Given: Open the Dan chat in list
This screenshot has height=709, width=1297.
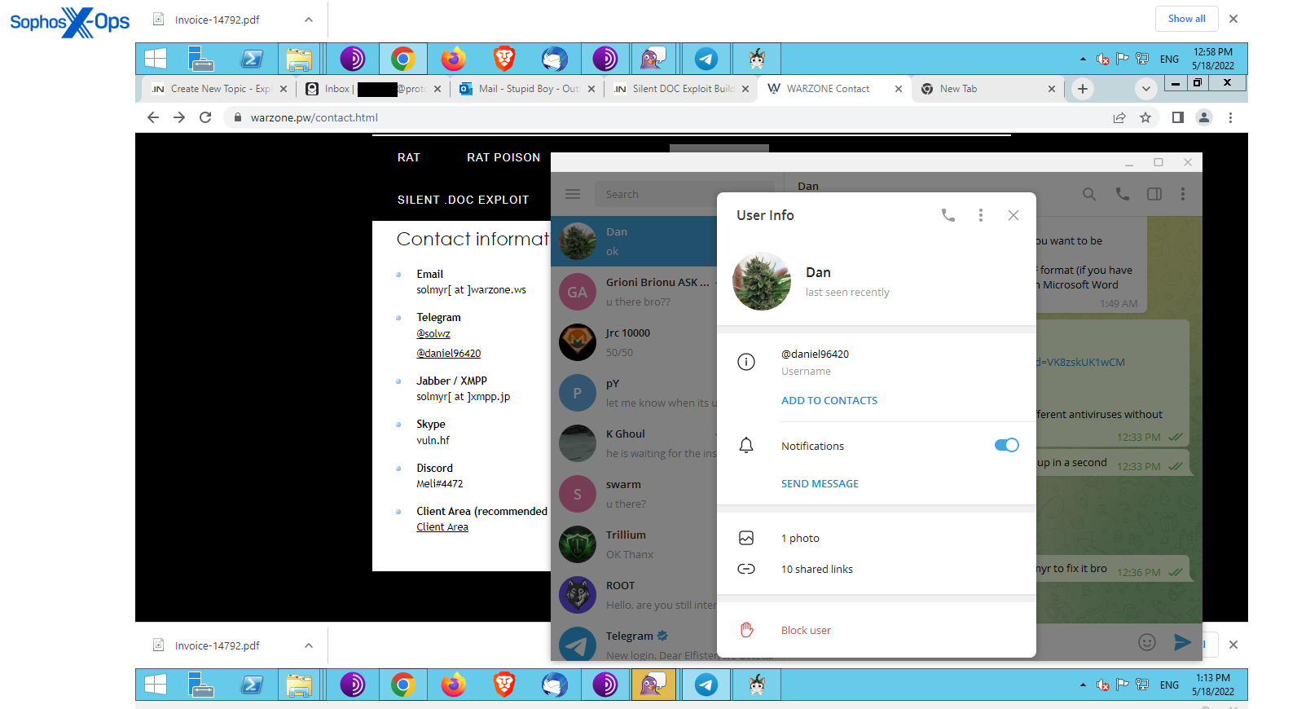Looking at the screenshot, I should click(x=634, y=241).
